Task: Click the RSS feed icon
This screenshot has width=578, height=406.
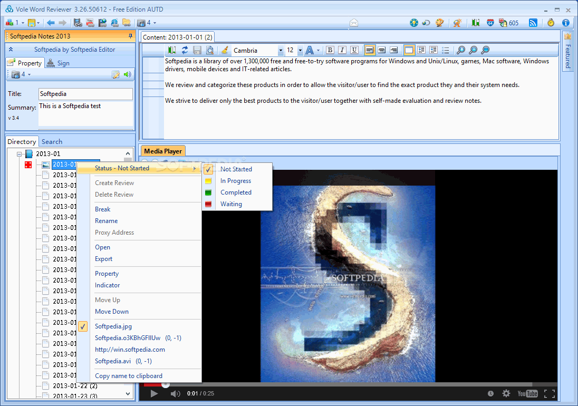Action: 533,23
